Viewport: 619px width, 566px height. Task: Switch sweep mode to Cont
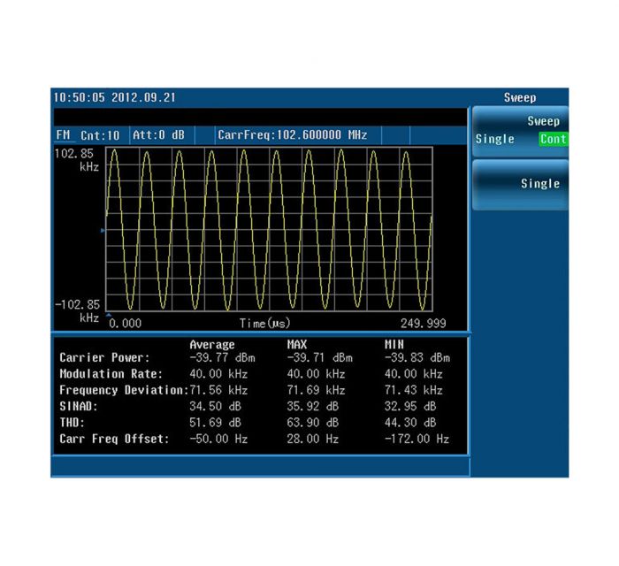[x=552, y=139]
